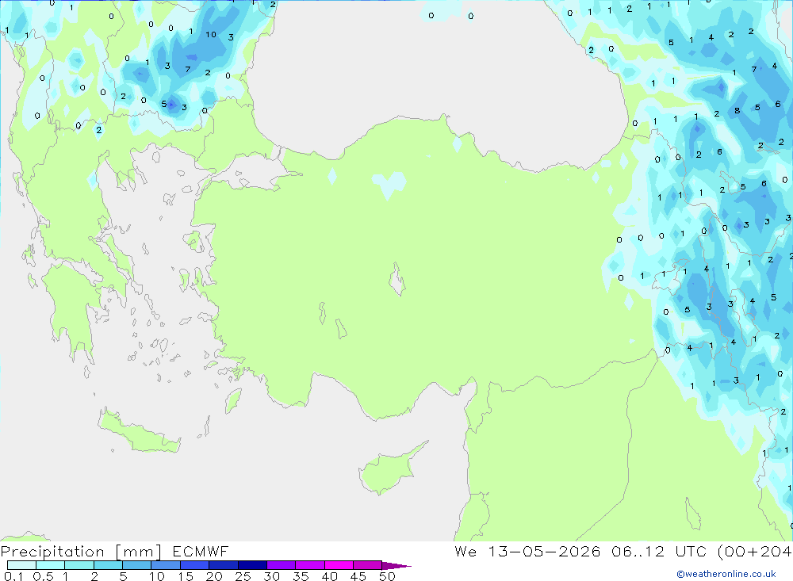Screen dimensions: 793x581
Task: Click the '10' rainfall value on the map
Action: (211, 34)
